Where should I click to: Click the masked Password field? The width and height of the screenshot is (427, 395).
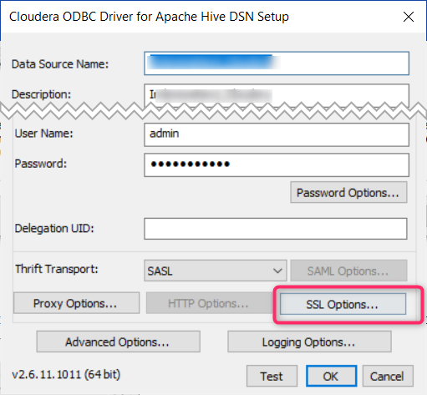(277, 165)
